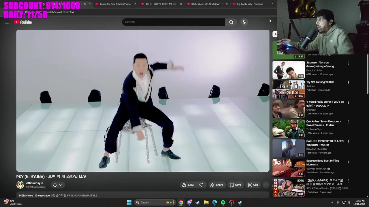This screenshot has width=369, height=207.
Task: Open the officialpsy channel name link
Action: pos(33,183)
